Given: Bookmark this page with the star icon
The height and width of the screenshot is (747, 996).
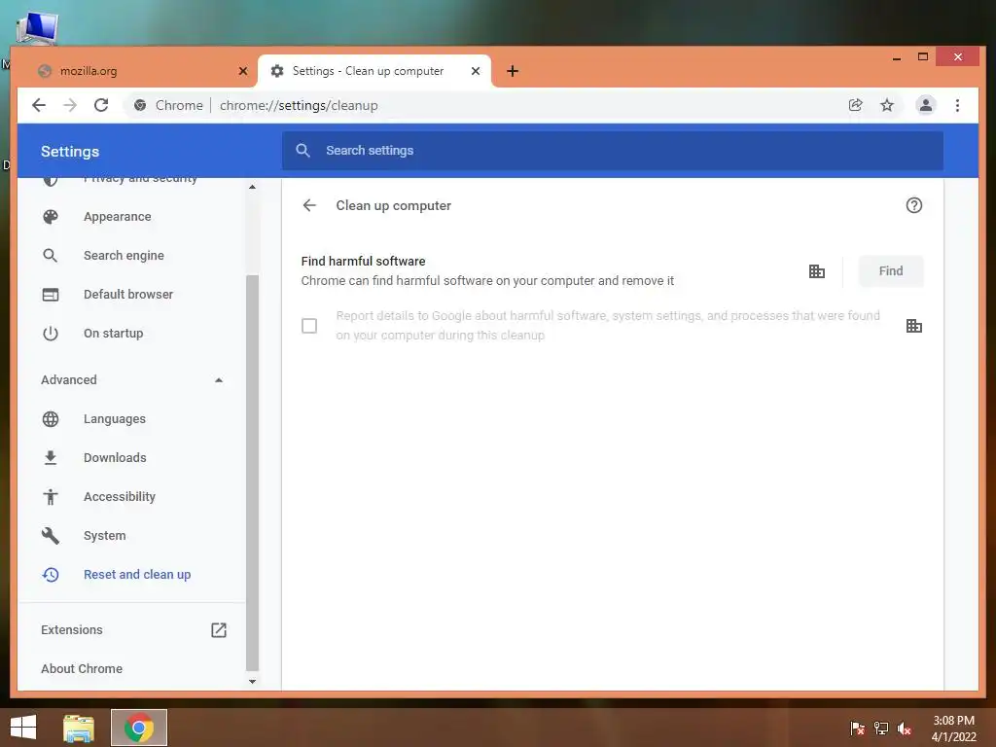Looking at the screenshot, I should click(x=887, y=105).
